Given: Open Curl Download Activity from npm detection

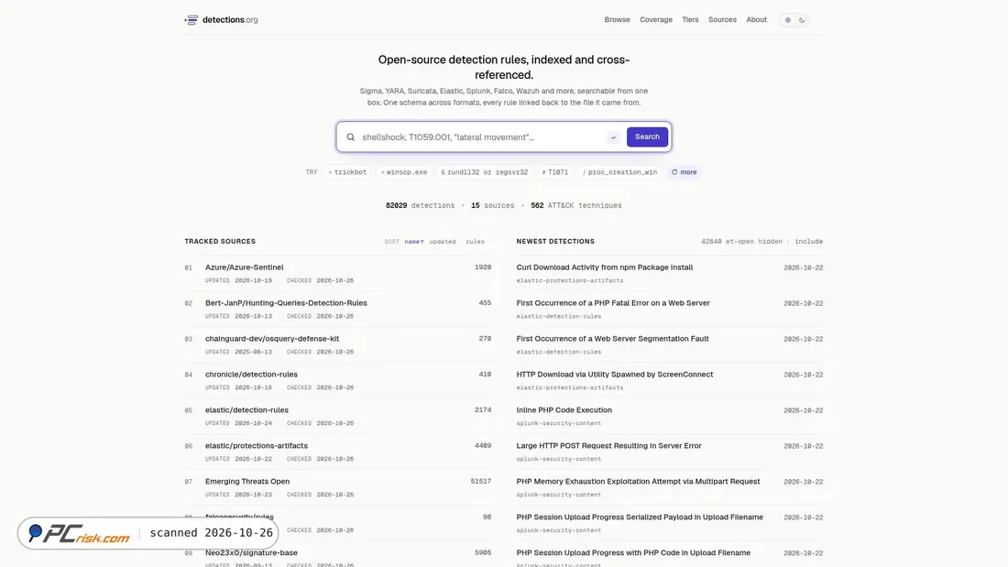Looking at the screenshot, I should coord(604,267).
